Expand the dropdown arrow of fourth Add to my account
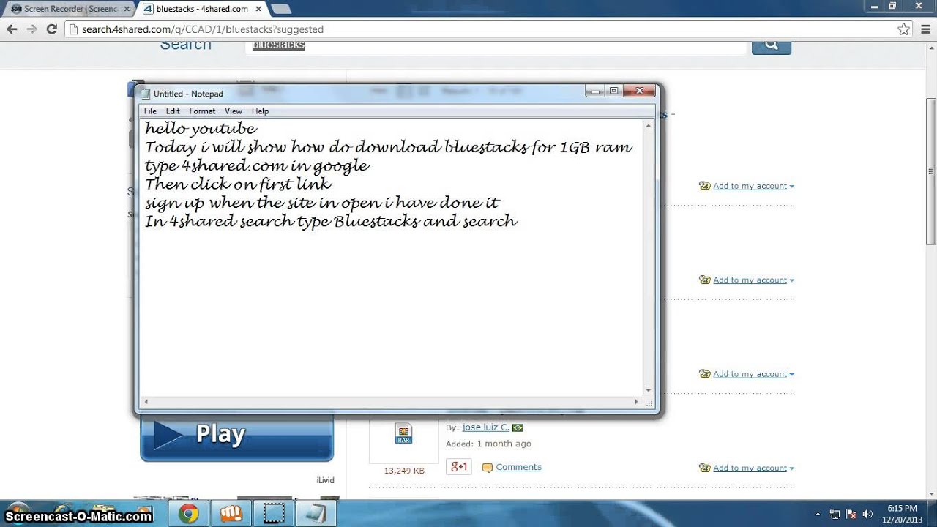The height and width of the screenshot is (527, 937). click(792, 469)
